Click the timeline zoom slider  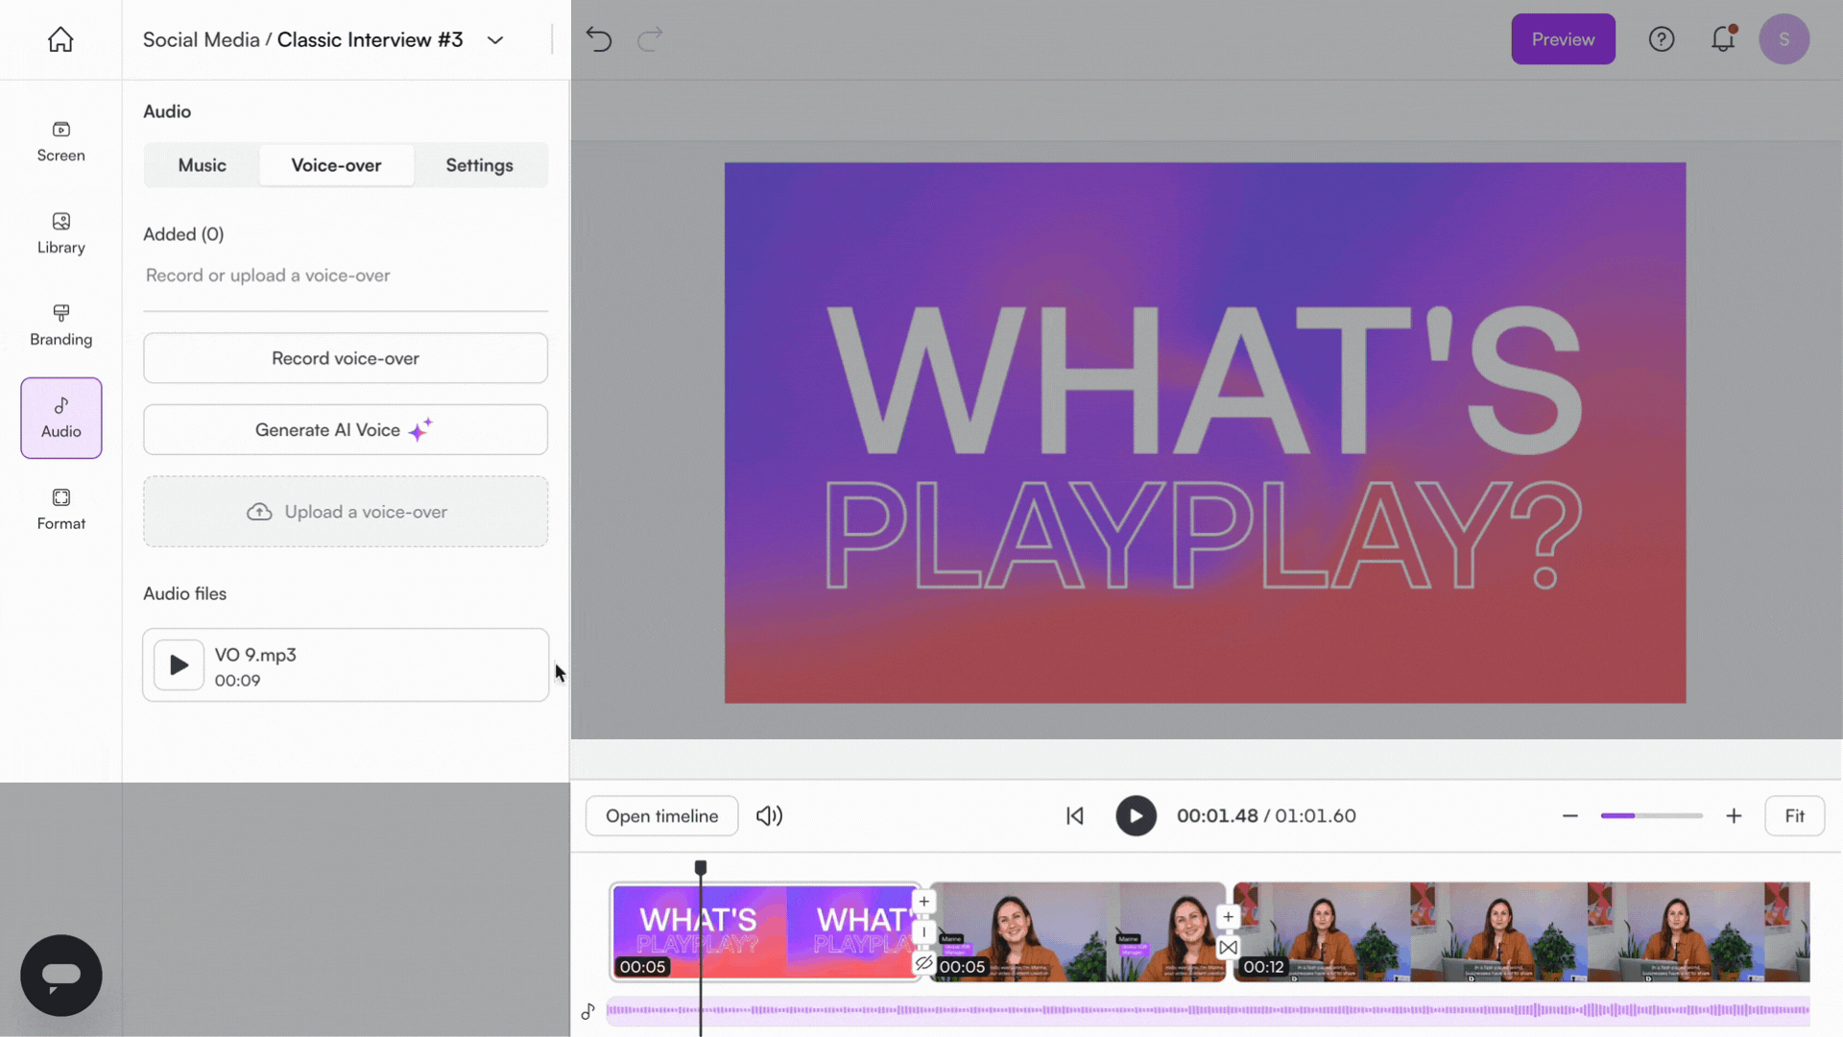click(x=1651, y=816)
